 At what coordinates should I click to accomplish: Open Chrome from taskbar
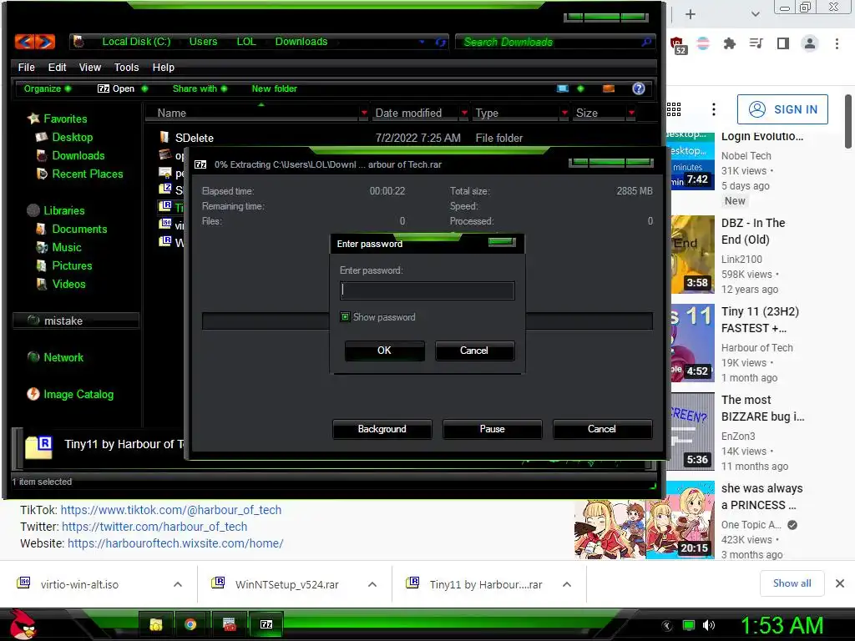pyautogui.click(x=190, y=624)
